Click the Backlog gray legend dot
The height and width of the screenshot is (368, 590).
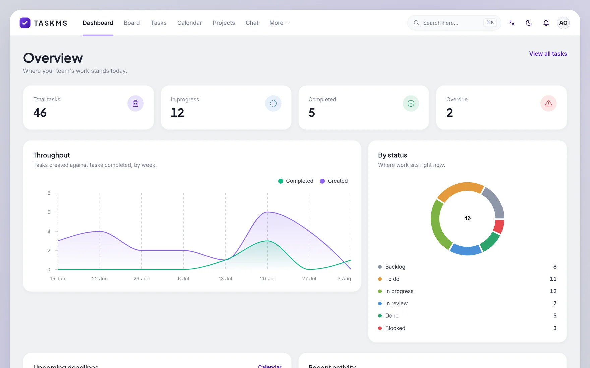380,267
